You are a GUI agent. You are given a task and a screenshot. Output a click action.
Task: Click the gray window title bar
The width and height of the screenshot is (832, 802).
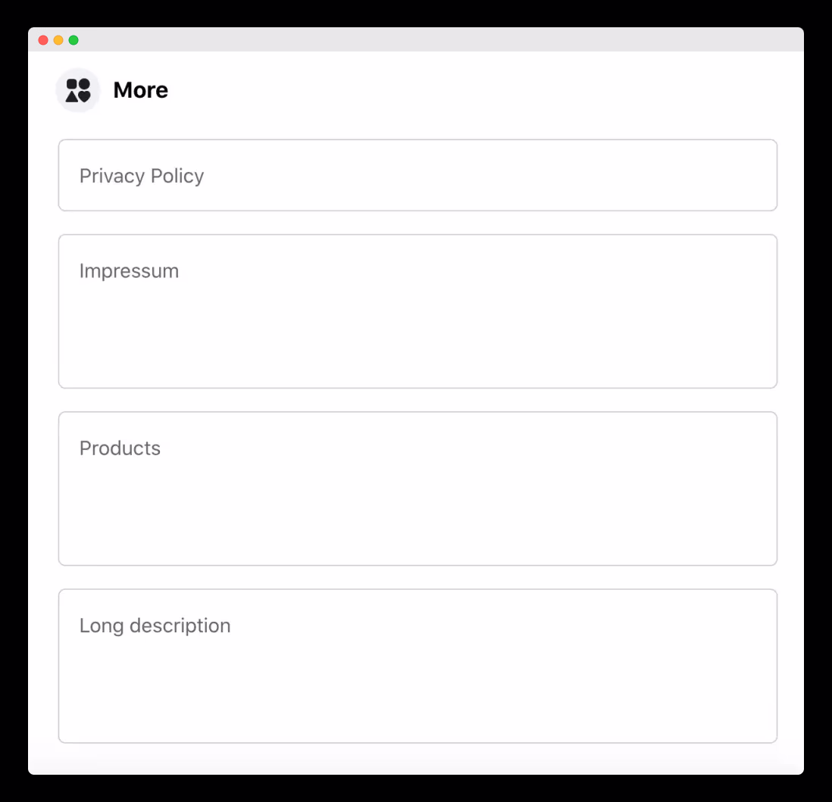pos(440,40)
